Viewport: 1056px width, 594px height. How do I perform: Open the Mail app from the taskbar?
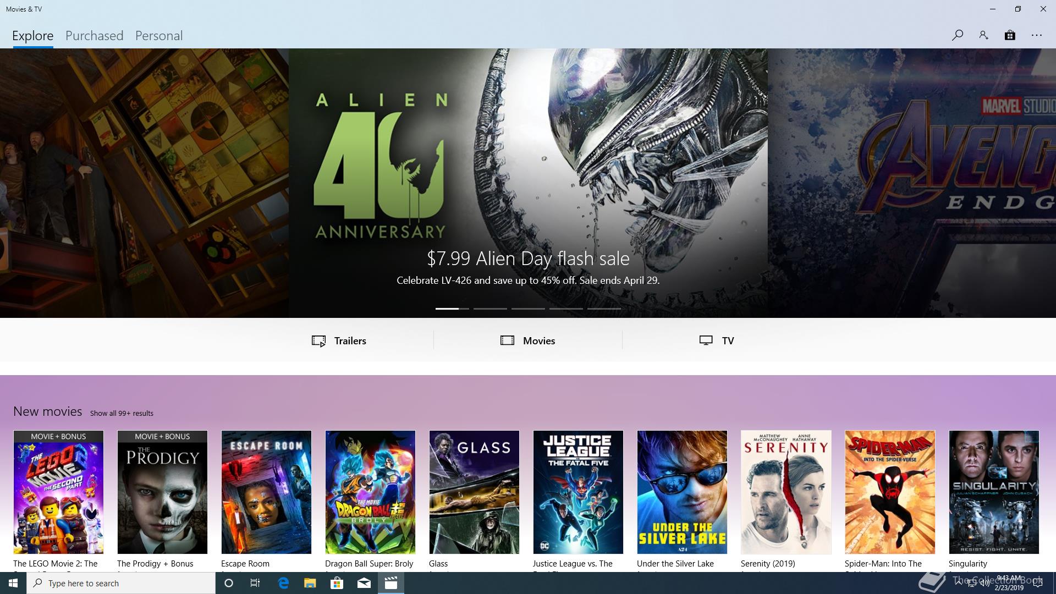[364, 583]
